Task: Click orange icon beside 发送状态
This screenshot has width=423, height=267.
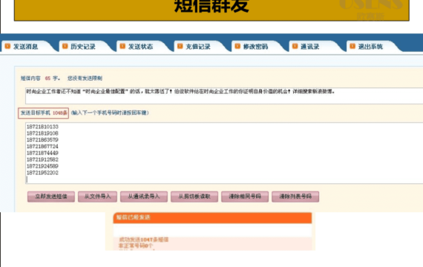Action: pyautogui.click(x=122, y=47)
